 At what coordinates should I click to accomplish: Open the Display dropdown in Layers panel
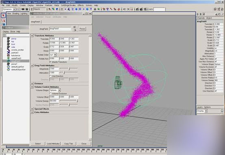click(202, 111)
